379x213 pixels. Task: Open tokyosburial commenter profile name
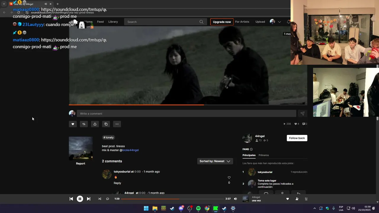tap(122, 172)
